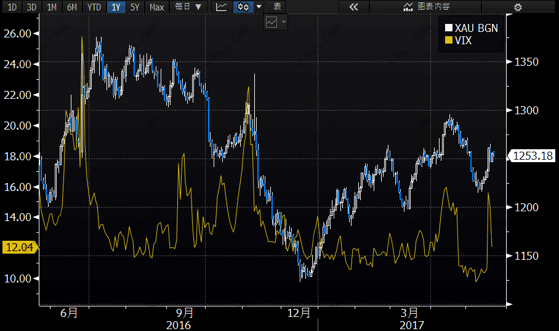Switch to the 6M range

click(x=73, y=7)
